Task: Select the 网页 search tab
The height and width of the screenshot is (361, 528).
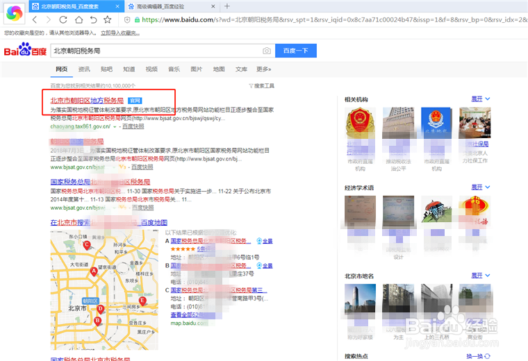Action: point(62,69)
